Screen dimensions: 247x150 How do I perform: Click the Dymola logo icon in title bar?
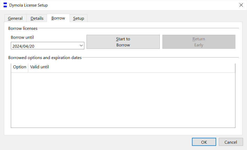point(5,5)
